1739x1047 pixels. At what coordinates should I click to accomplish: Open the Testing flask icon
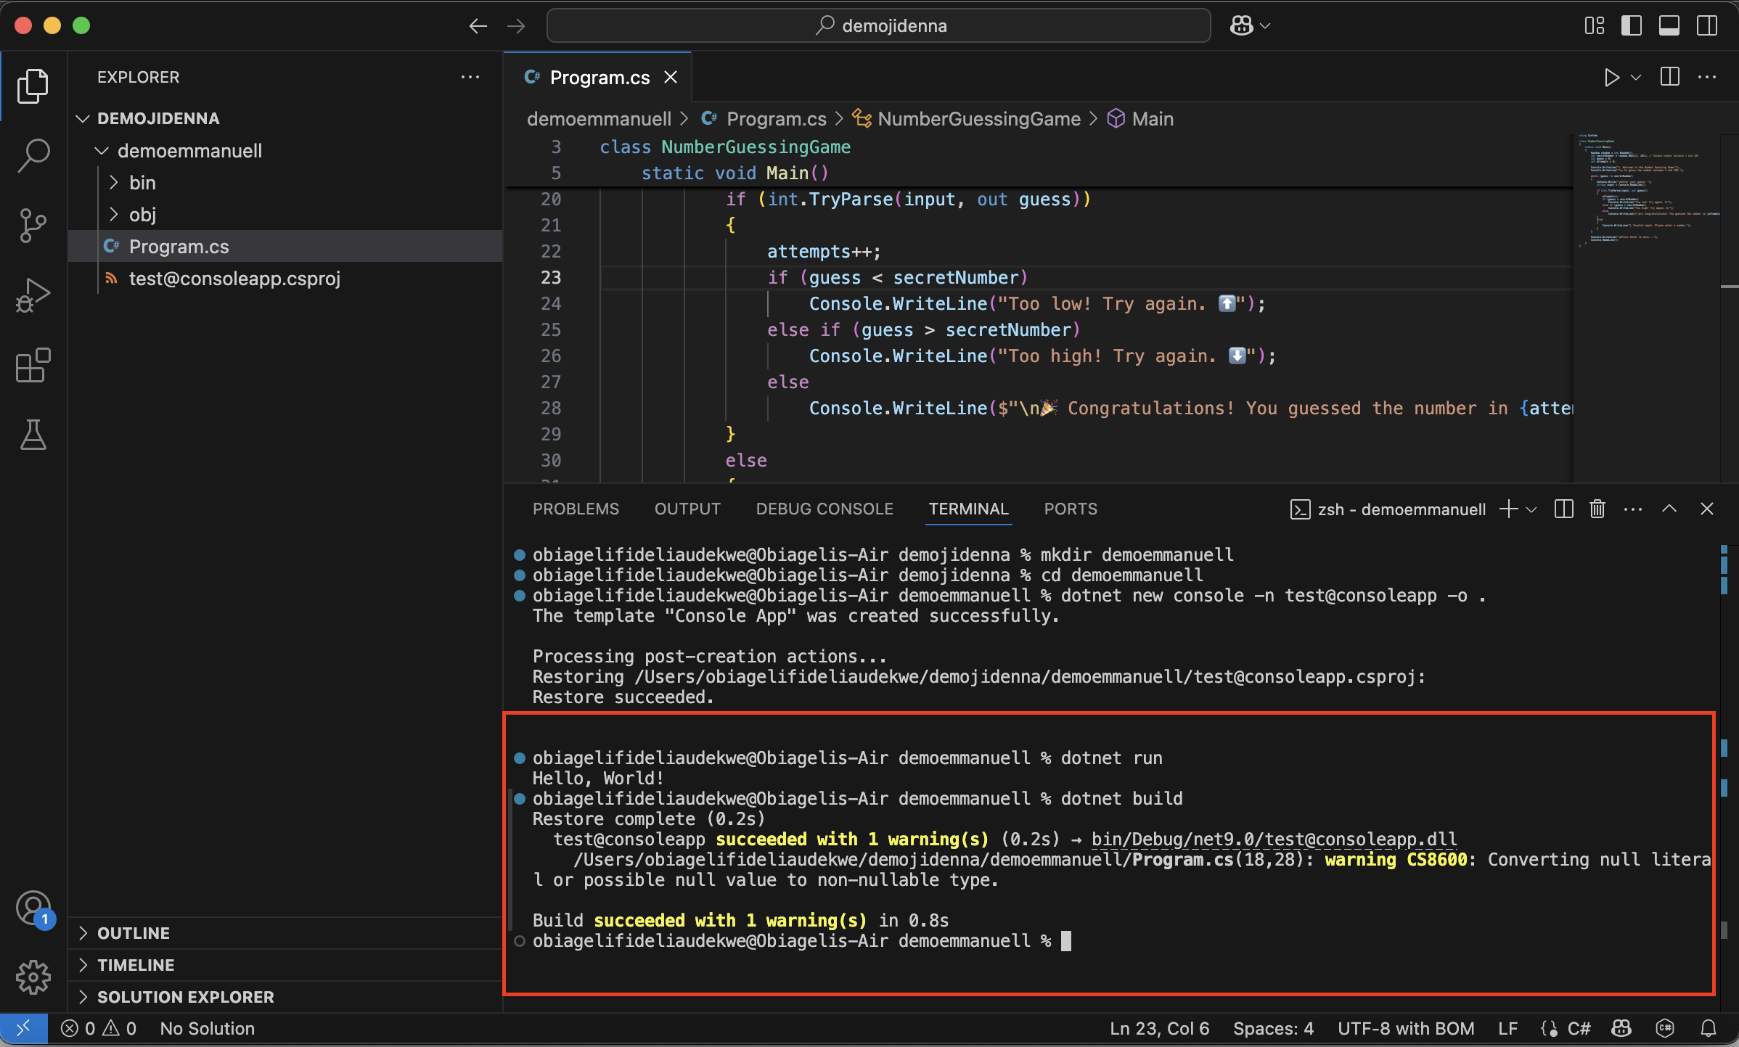[33, 434]
